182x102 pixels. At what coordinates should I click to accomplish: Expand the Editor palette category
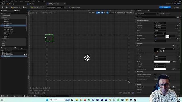click(x=1, y=39)
